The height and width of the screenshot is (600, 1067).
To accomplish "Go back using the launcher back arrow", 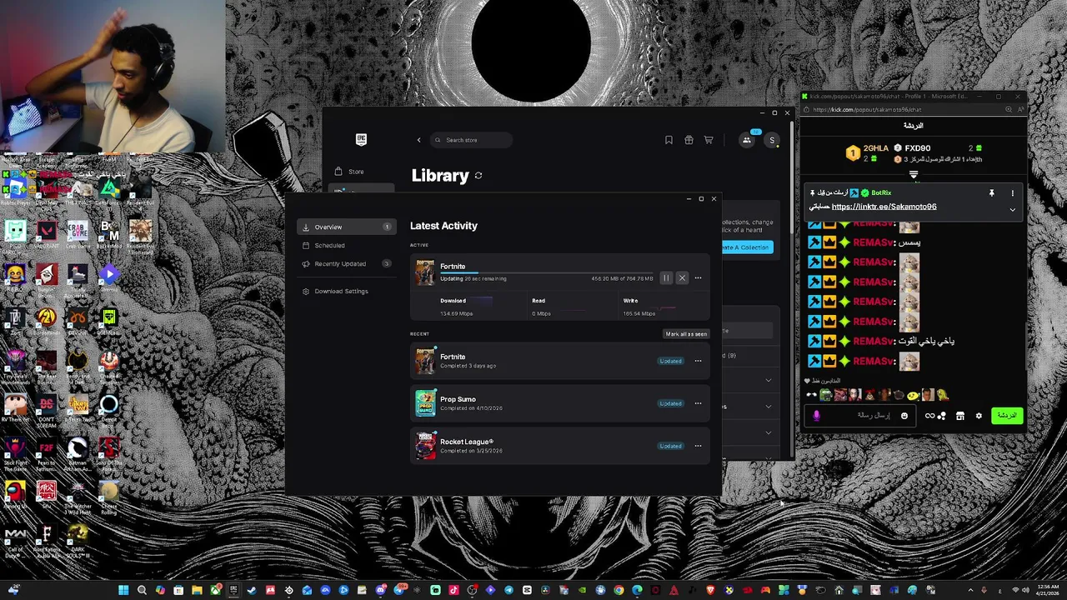I will coord(418,140).
